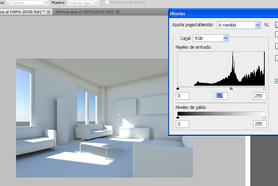Viewport: 278px width, 186px height.
Task: Click the input black point slider
Action: (178, 88)
